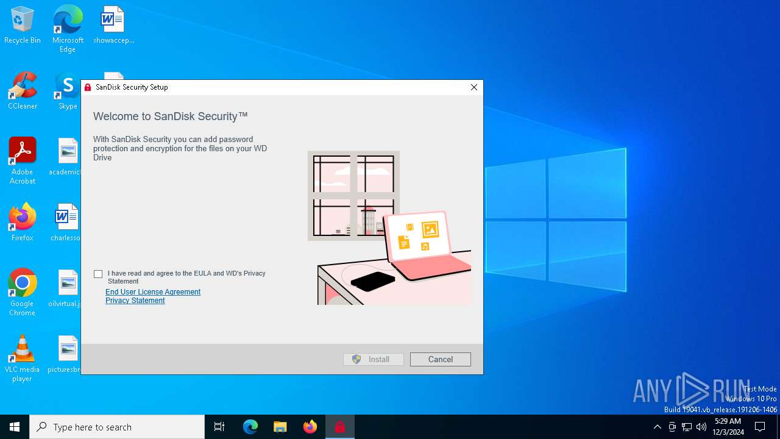780x439 pixels.
Task: Open Microsoft Edge desktop shortcut
Action: point(68,29)
